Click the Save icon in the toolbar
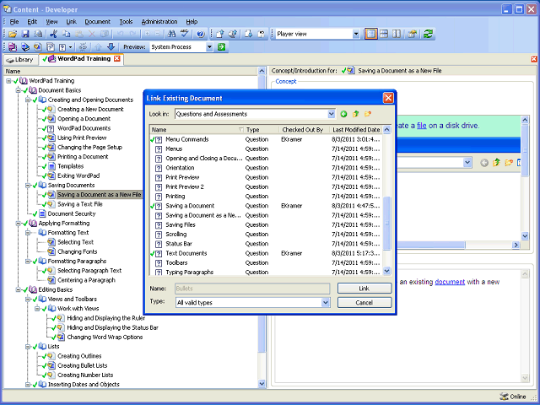Image resolution: width=540 pixels, height=405 pixels. point(25,34)
